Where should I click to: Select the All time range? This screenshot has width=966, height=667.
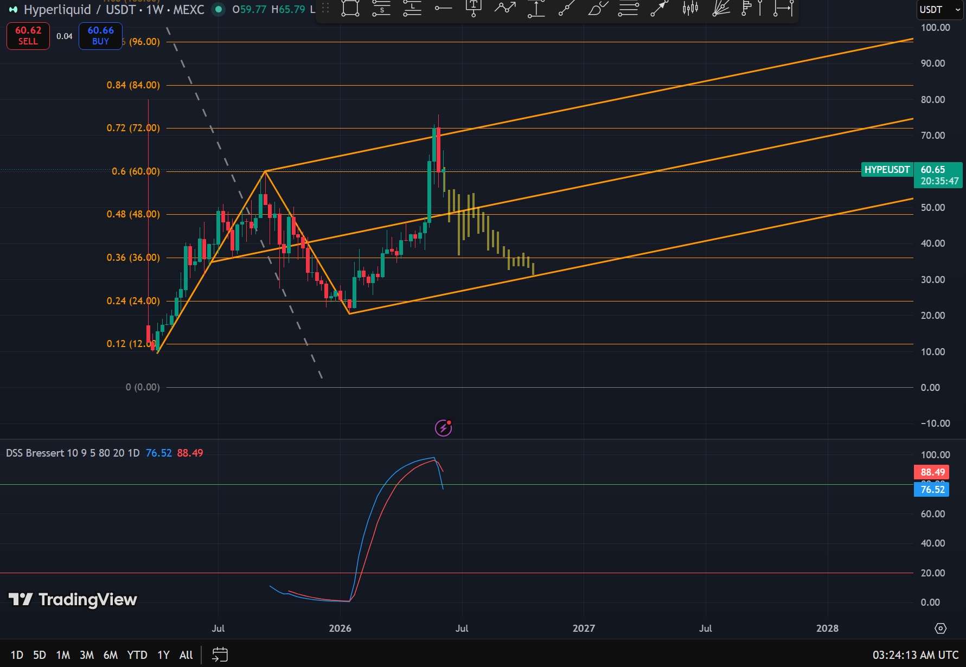coord(186,655)
